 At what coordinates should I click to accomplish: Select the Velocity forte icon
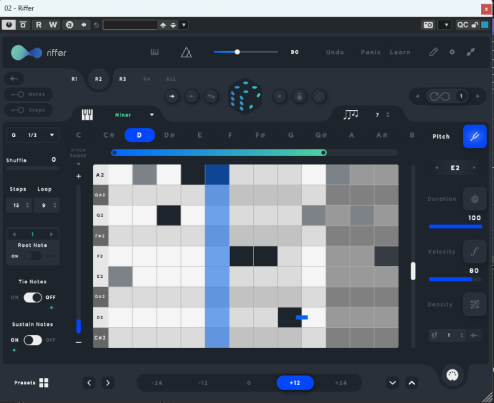tap(474, 251)
